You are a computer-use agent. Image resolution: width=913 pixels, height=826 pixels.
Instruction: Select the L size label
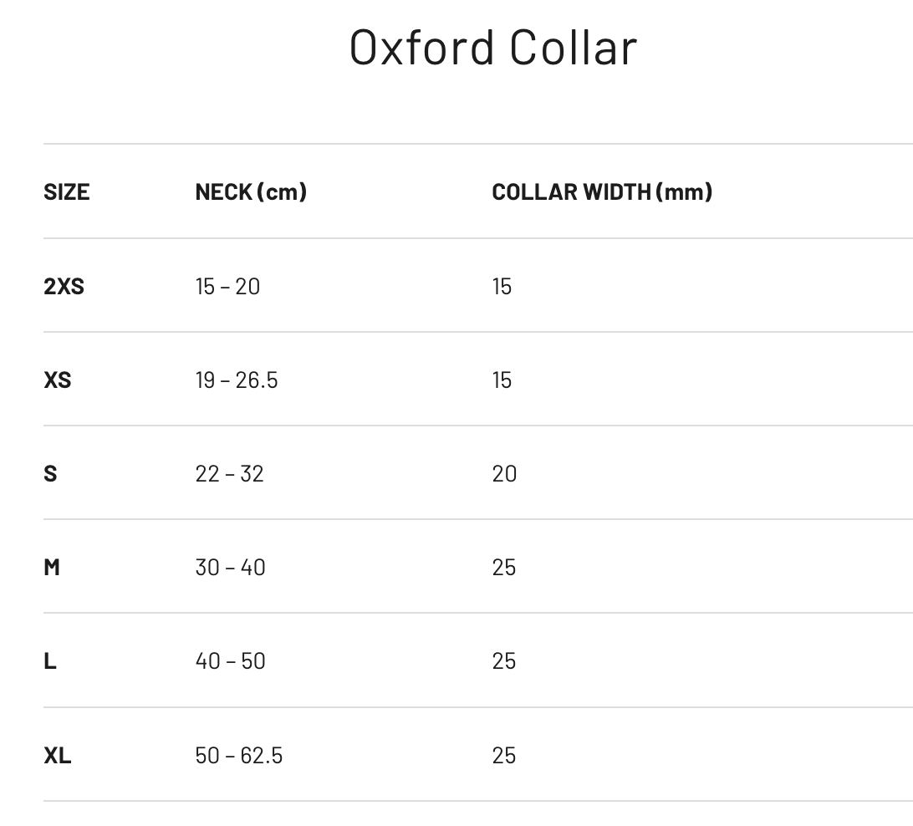coord(50,660)
